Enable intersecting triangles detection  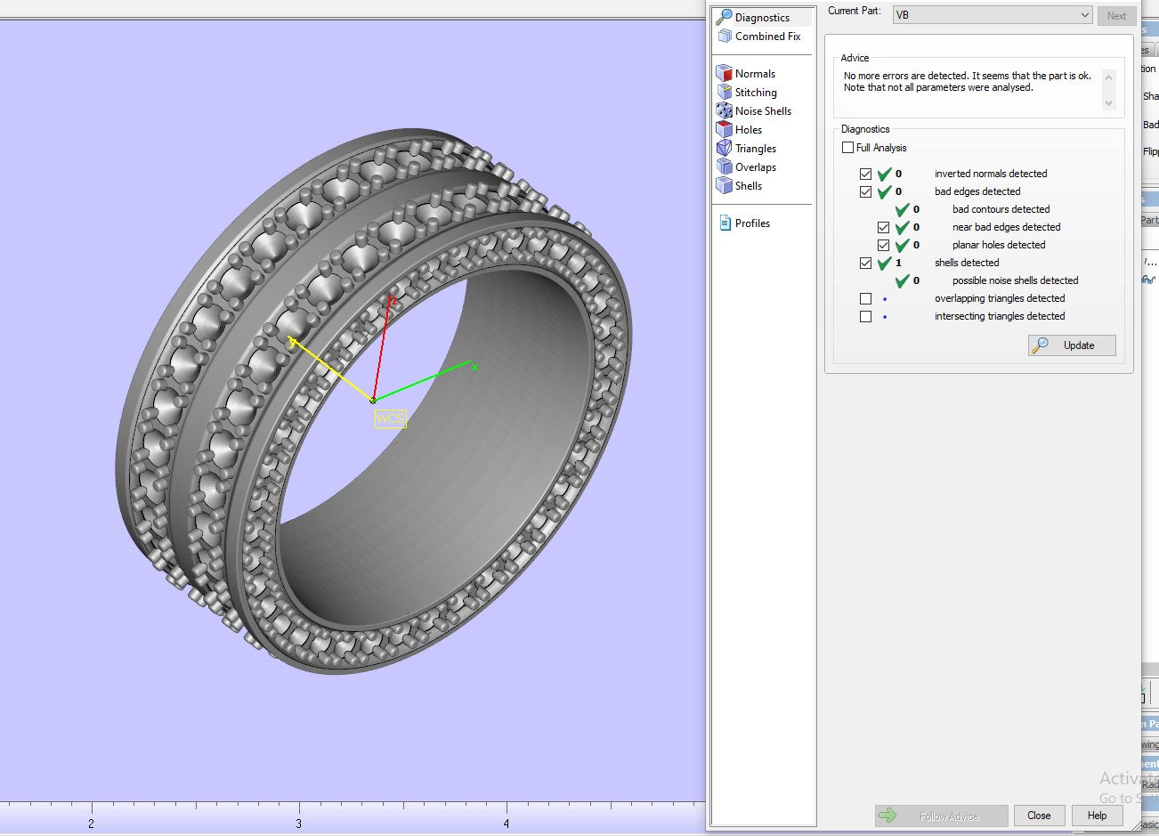[x=865, y=316]
